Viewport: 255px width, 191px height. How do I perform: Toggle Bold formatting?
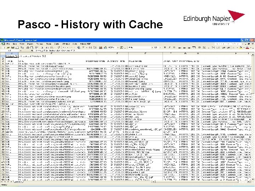pyautogui.click(x=165, y=48)
